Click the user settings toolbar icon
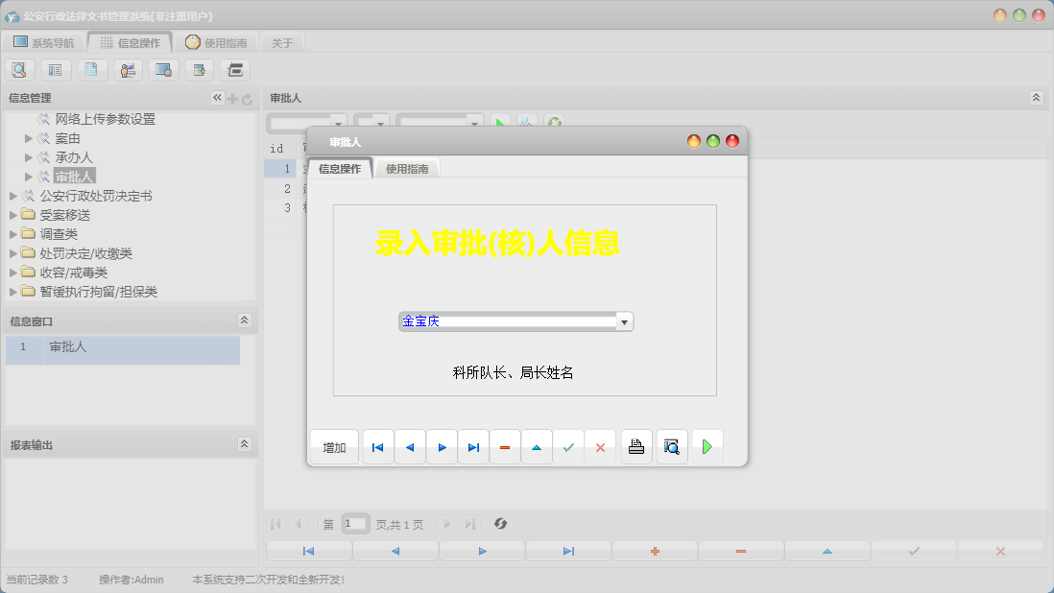Viewport: 1054px width, 593px height. click(128, 69)
